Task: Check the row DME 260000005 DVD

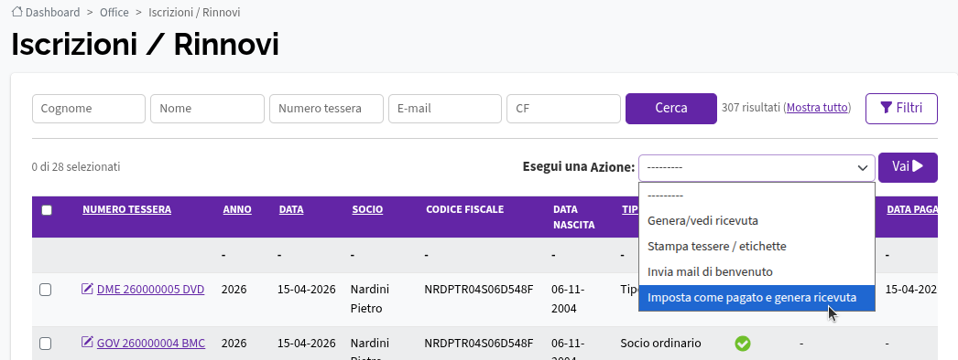Action: point(45,290)
